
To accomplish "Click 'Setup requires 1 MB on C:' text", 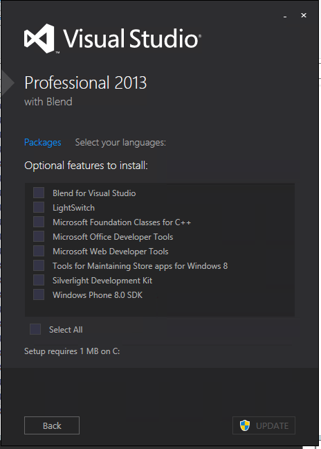I will coord(72,351).
